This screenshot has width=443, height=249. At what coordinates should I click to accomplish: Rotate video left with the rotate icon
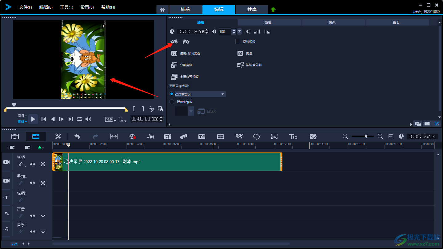click(x=174, y=41)
